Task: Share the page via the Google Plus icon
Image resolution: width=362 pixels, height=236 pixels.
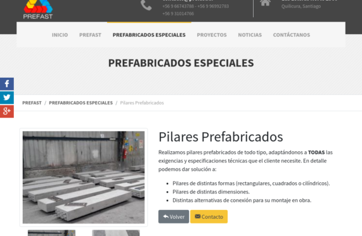Action: tap(7, 111)
